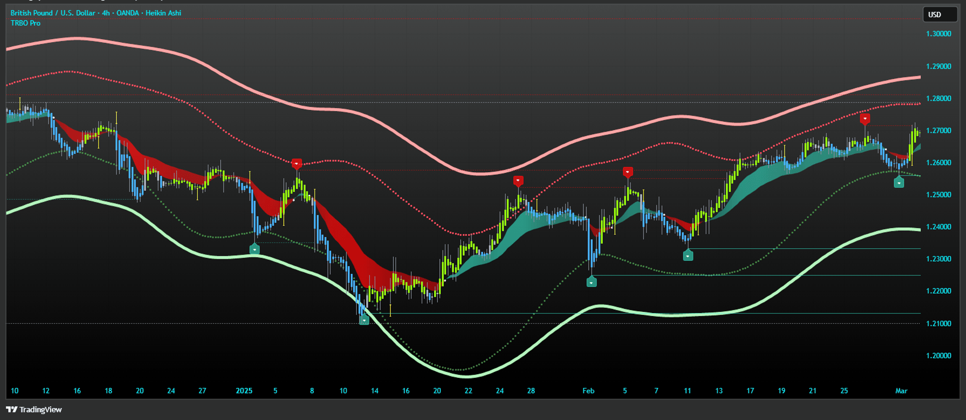The width and height of the screenshot is (966, 420).
Task: Click the 27 date label on the time axis
Action: tap(202, 391)
